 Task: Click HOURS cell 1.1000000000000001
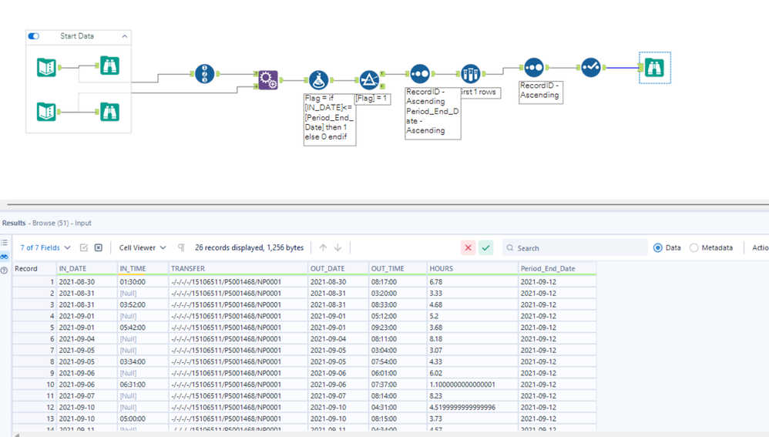pyautogui.click(x=472, y=385)
